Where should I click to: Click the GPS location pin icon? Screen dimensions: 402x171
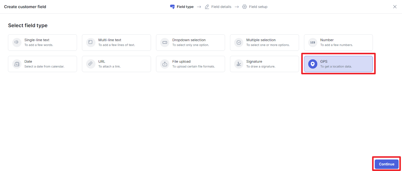coord(313,64)
